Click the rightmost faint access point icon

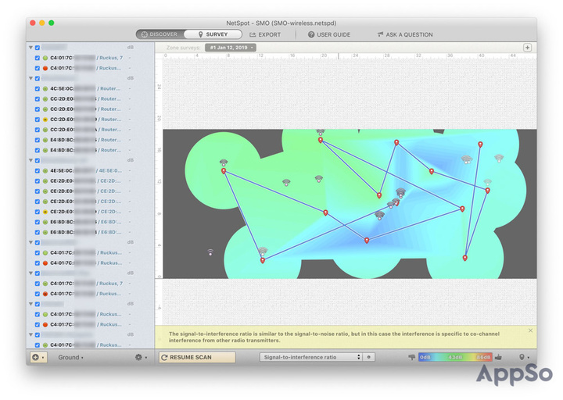click(499, 158)
